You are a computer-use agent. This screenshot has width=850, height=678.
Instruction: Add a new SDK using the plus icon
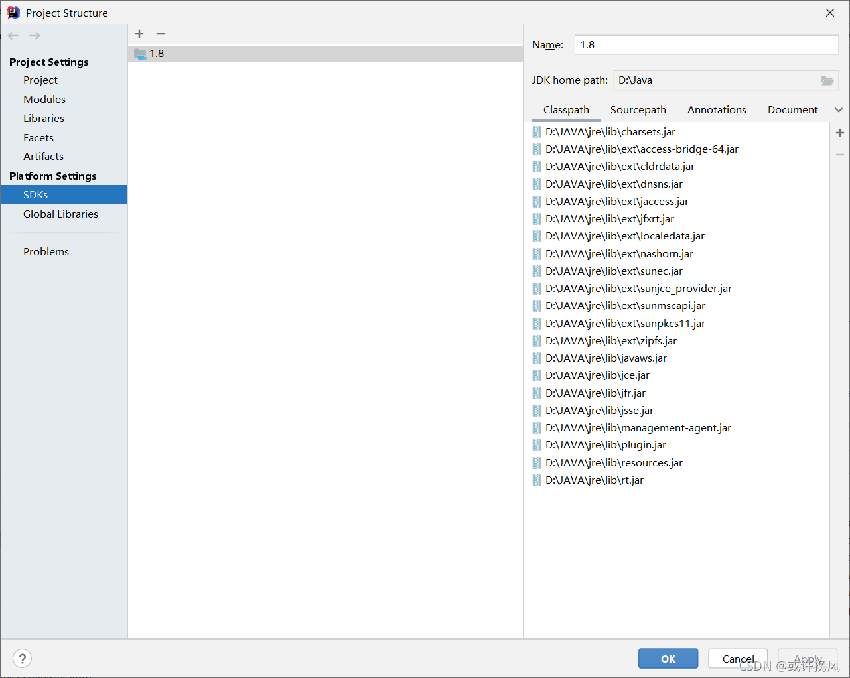[x=139, y=34]
